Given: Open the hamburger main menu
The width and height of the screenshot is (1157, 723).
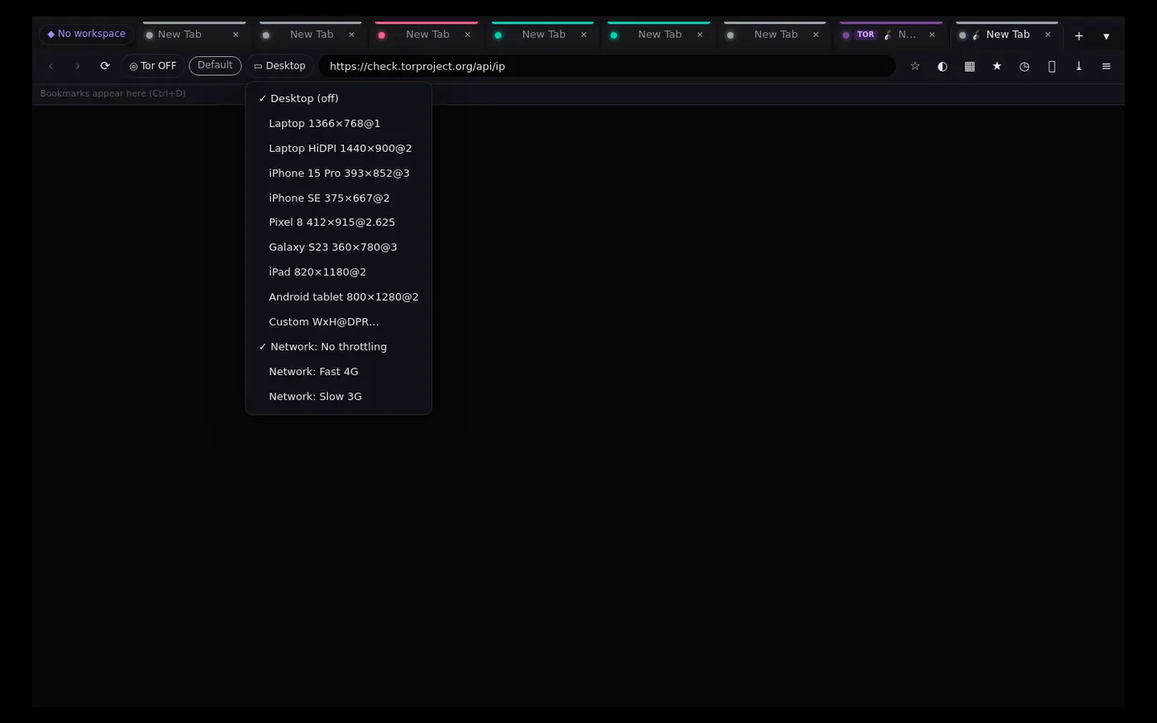Looking at the screenshot, I should point(1106,66).
